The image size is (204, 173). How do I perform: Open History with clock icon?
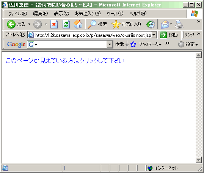[151, 24]
